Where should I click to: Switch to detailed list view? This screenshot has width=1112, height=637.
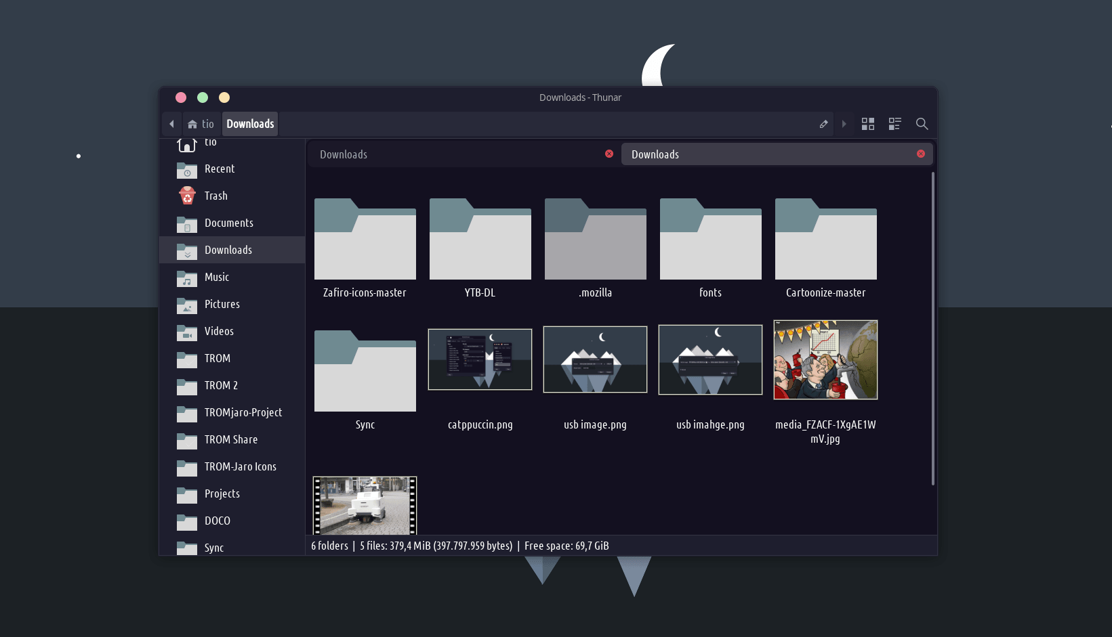click(x=894, y=124)
